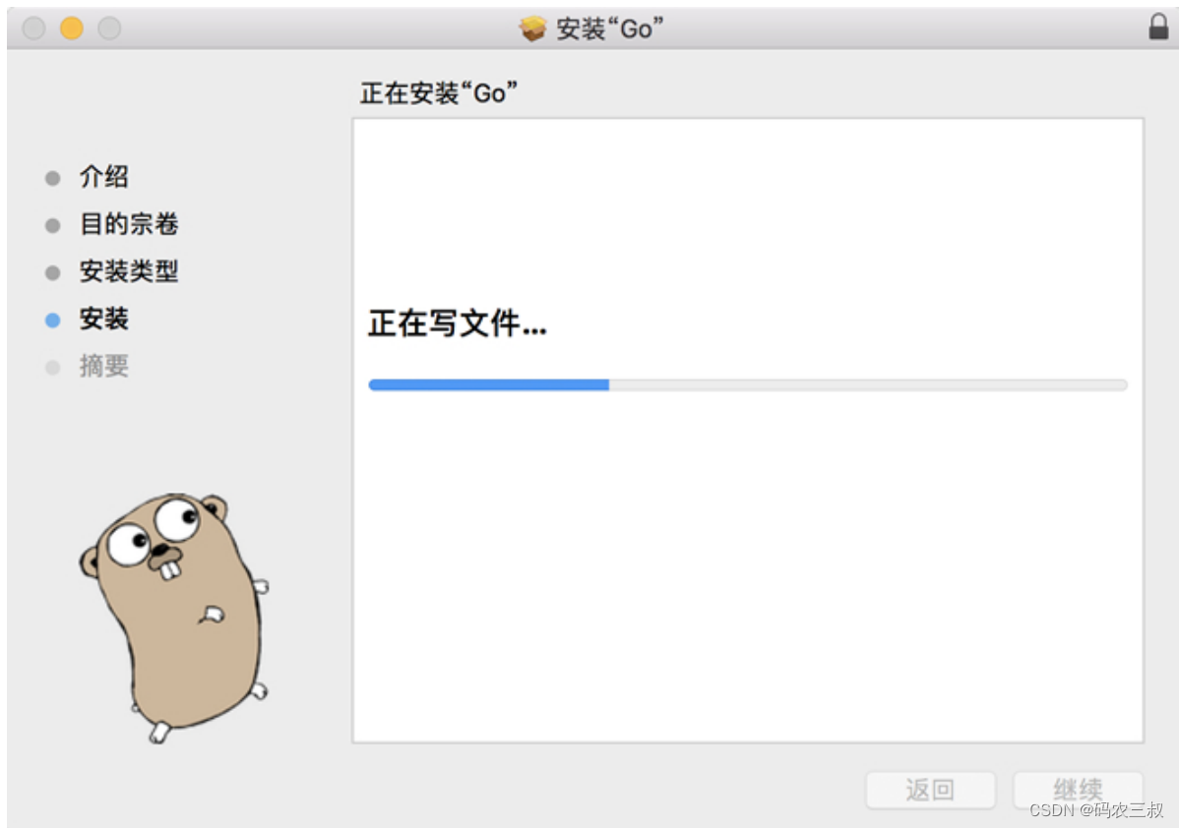Viewport: 1179px width, 828px height.
Task: Click the gray bullet next to 介绍
Action: pos(51,177)
